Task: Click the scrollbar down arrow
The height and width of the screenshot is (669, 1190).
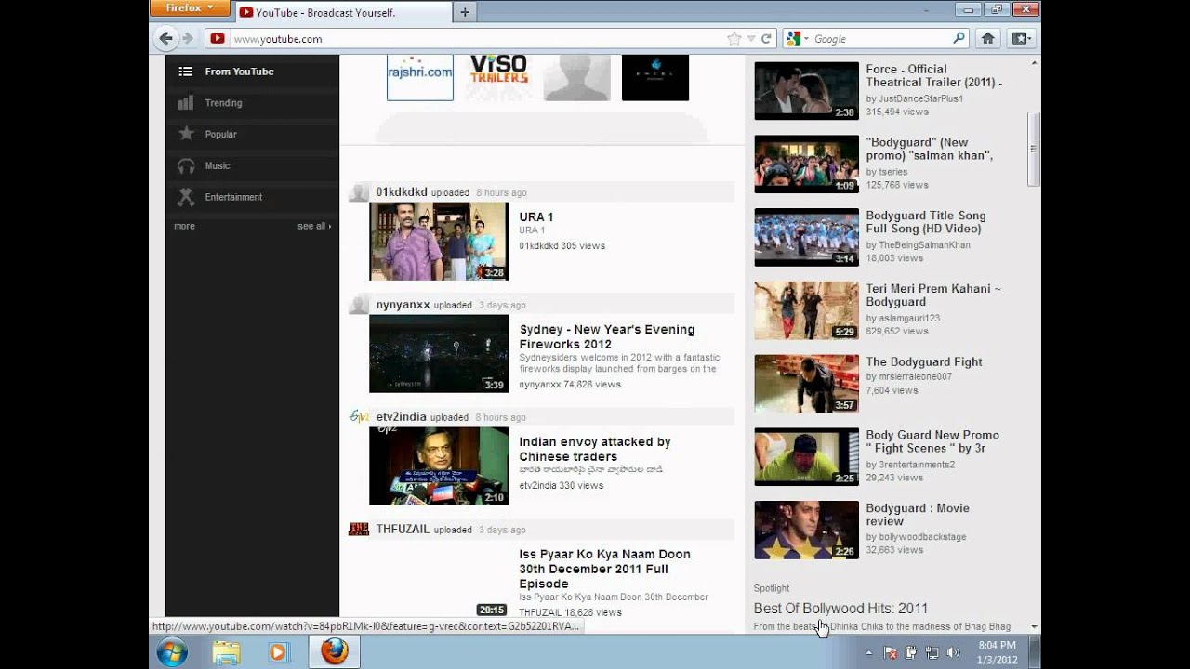Action: tap(1034, 627)
